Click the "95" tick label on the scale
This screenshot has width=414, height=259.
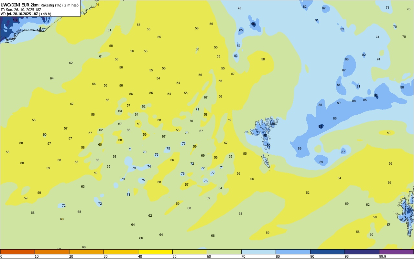coord(347,256)
